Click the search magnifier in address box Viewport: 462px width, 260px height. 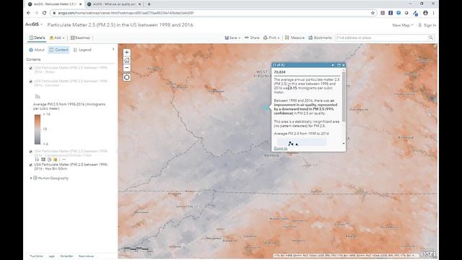(431, 38)
